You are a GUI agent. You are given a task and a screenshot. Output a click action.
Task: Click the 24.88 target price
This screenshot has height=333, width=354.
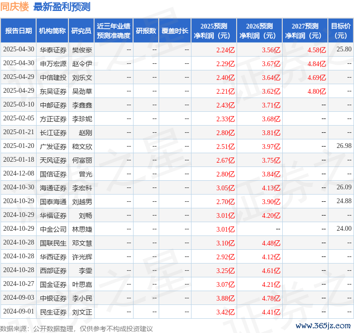pyautogui.click(x=344, y=201)
